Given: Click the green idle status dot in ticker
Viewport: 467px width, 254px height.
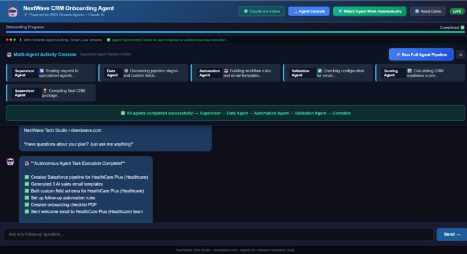Looking at the screenshot, I should tap(108, 40).
